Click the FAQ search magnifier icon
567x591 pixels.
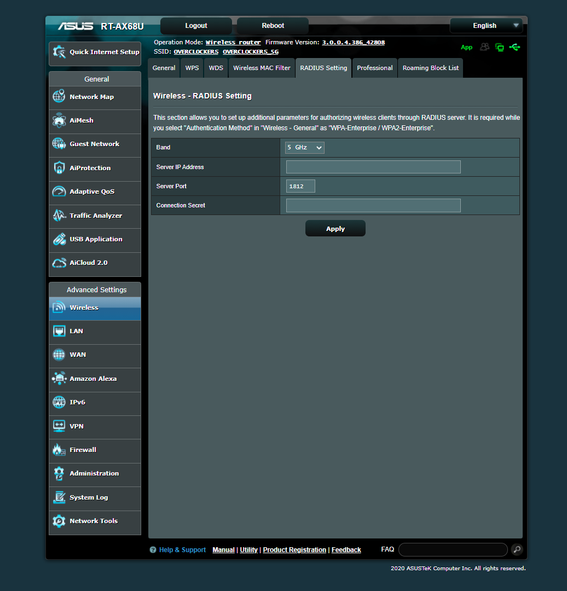coord(517,549)
